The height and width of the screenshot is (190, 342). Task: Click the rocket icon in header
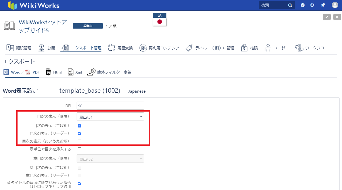[x=323, y=5]
